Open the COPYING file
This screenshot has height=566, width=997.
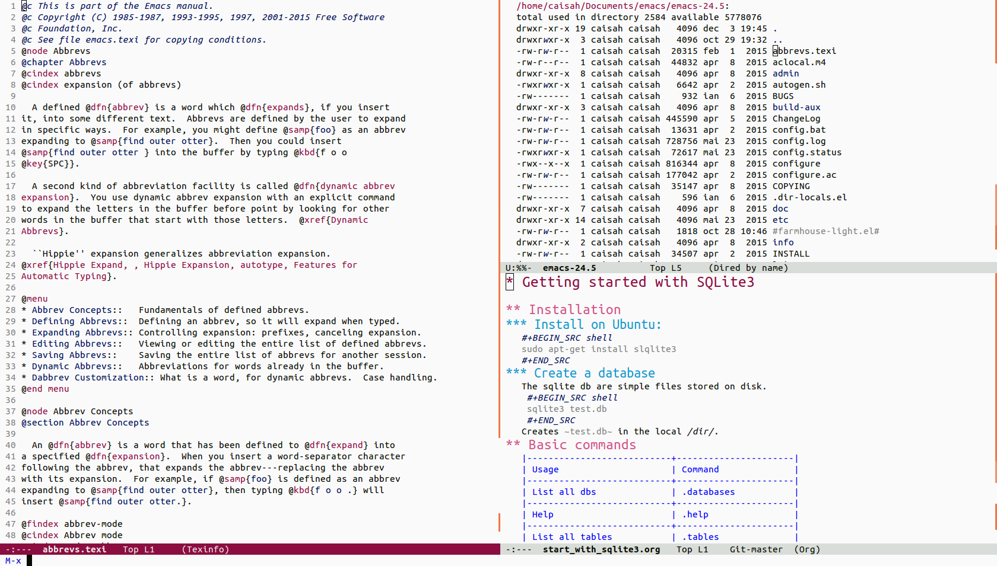point(791,186)
